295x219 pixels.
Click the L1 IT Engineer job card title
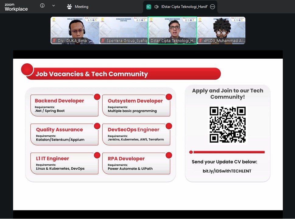pos(52,158)
